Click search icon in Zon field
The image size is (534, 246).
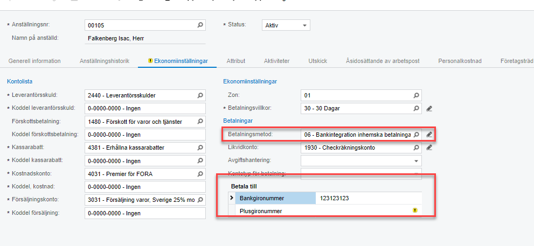click(x=416, y=95)
